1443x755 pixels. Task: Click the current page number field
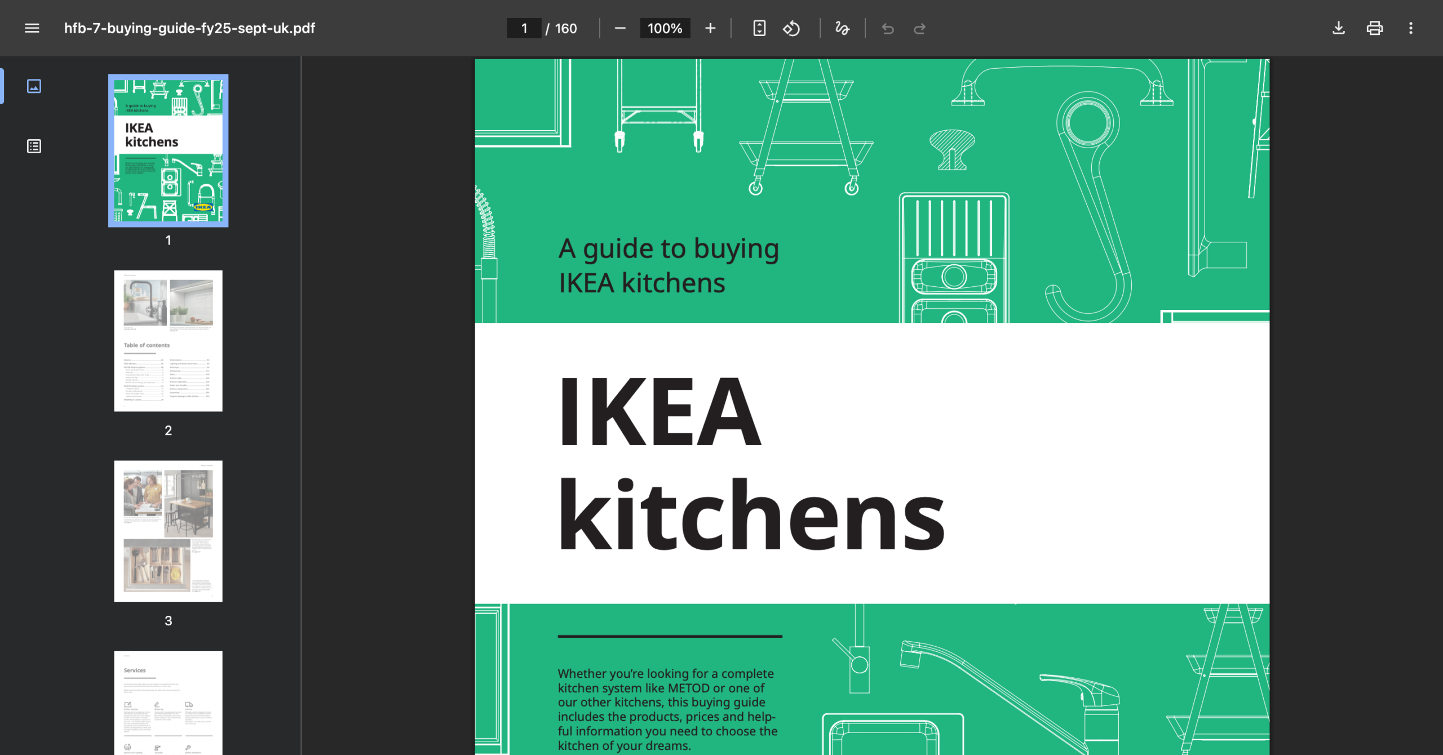click(524, 28)
